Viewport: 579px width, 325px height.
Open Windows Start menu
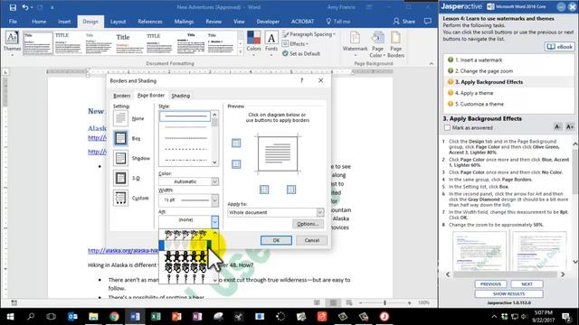tap(10, 317)
